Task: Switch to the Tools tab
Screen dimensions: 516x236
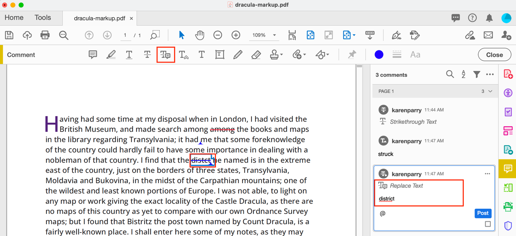Action: (x=42, y=18)
